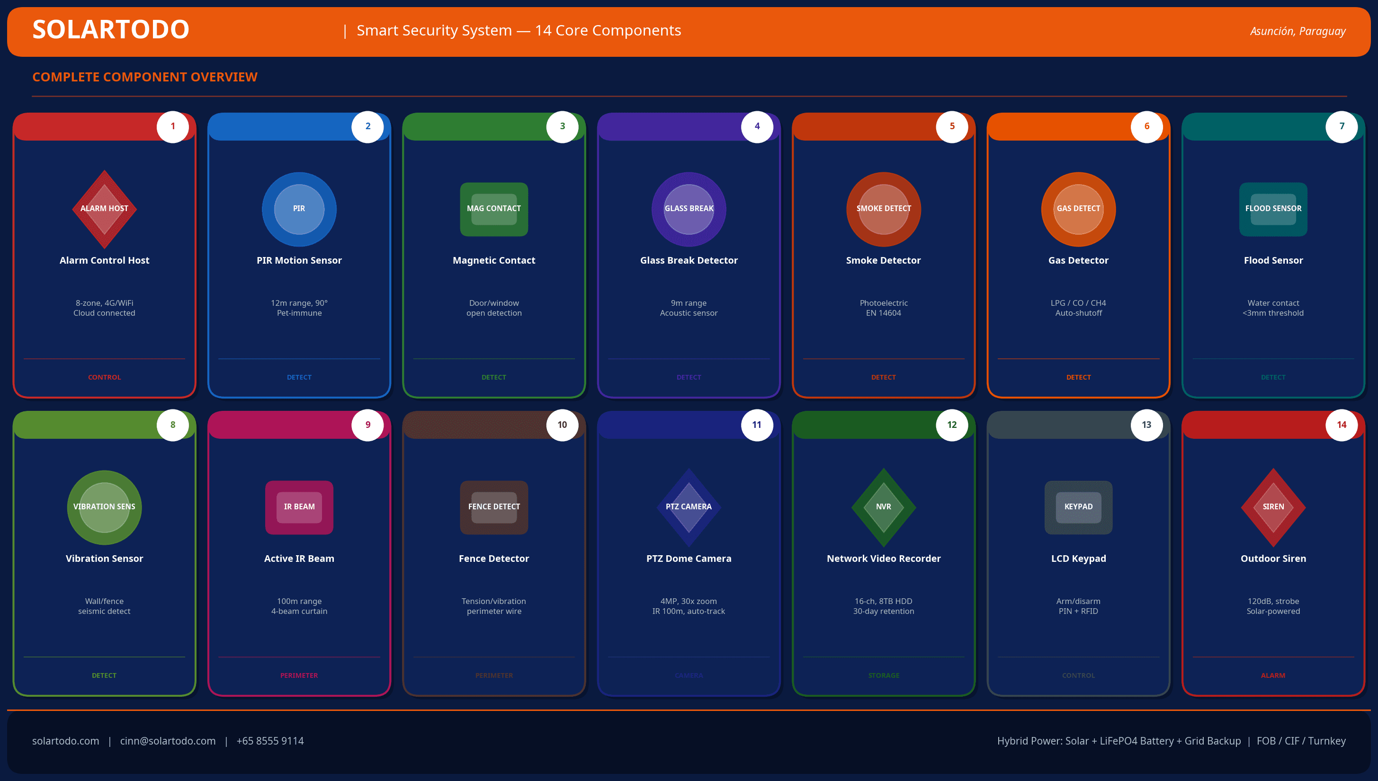
Task: Click the ALARM HOST diamond icon
Action: pos(104,209)
